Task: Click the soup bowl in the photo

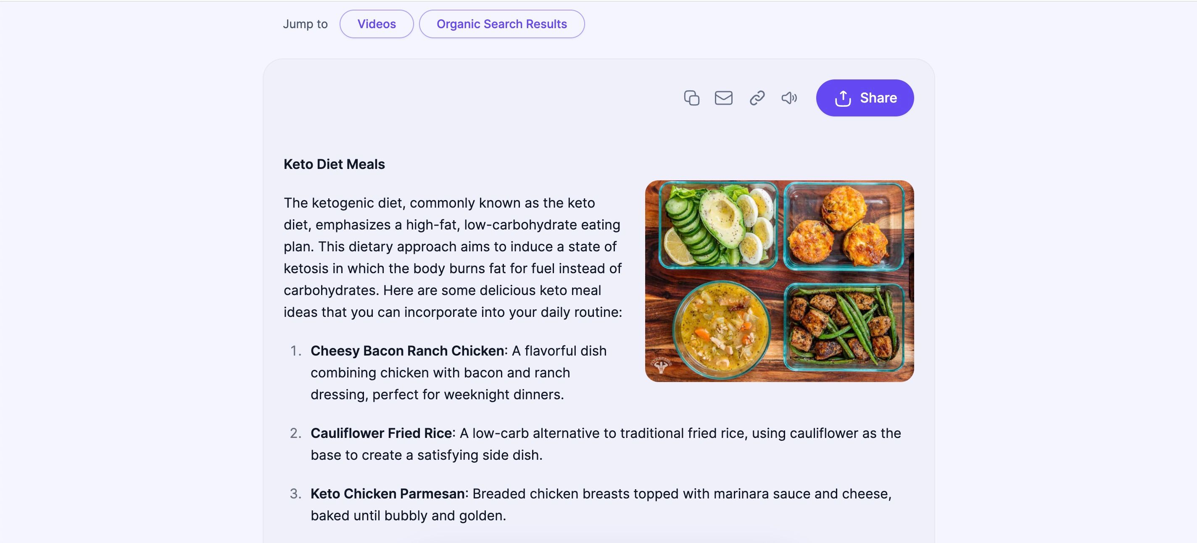Action: tap(722, 329)
